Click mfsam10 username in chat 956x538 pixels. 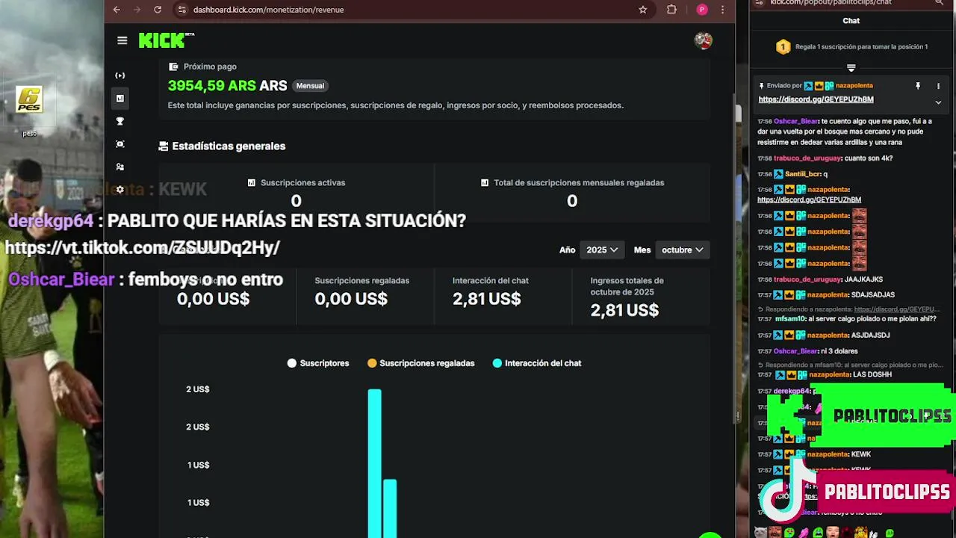[789, 319]
